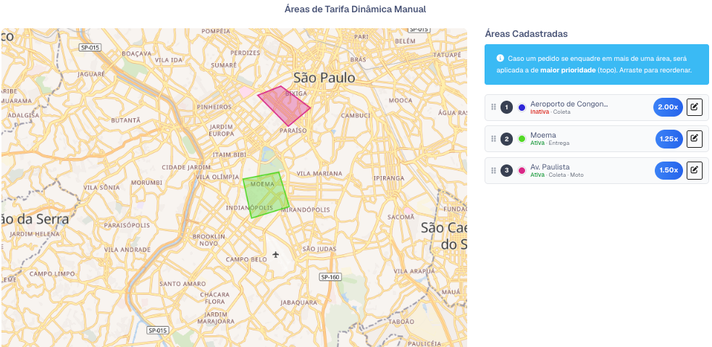The width and height of the screenshot is (712, 347).
Task: Click the pink color dot of Av. Paulista
Action: [x=522, y=171]
